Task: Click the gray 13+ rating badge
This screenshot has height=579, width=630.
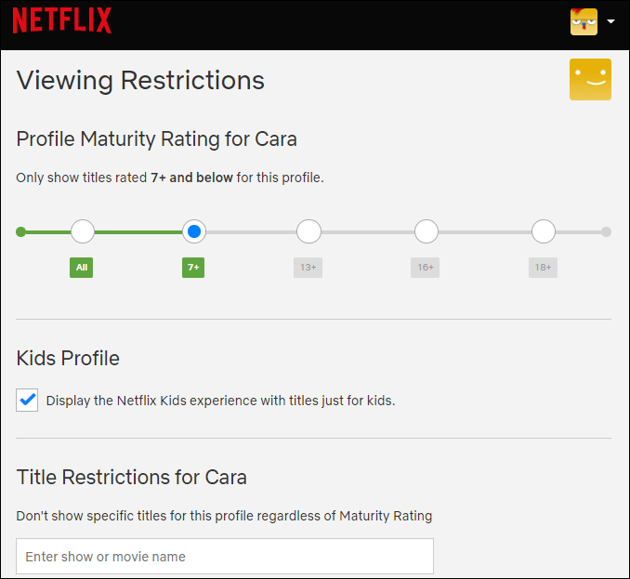Action: pyautogui.click(x=308, y=268)
